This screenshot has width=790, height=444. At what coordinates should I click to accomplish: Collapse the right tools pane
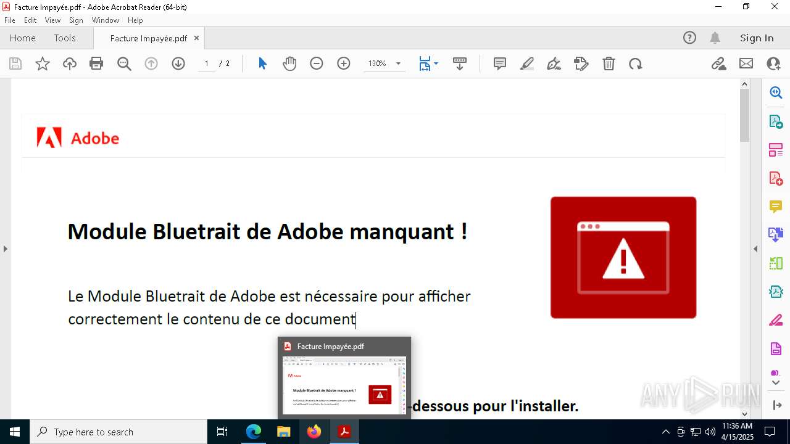[755, 249]
